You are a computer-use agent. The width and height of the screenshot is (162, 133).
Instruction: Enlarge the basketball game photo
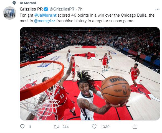[x=90, y=74]
